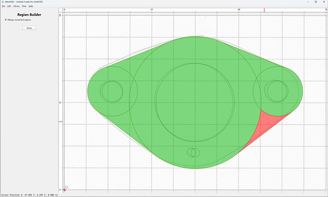
Task: Close the Carbide Create window
Action: coord(324,2)
